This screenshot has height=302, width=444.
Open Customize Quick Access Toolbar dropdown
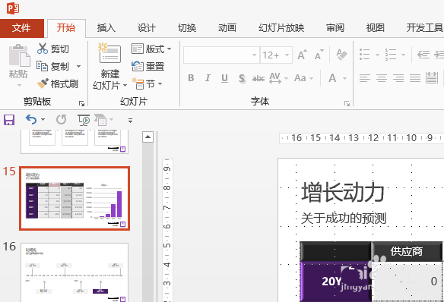130,121
